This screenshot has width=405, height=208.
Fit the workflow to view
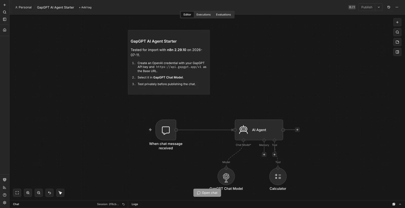17,193
